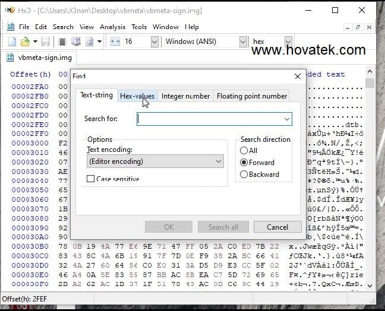Click the HxD application icon in title bar

(x=10, y=10)
